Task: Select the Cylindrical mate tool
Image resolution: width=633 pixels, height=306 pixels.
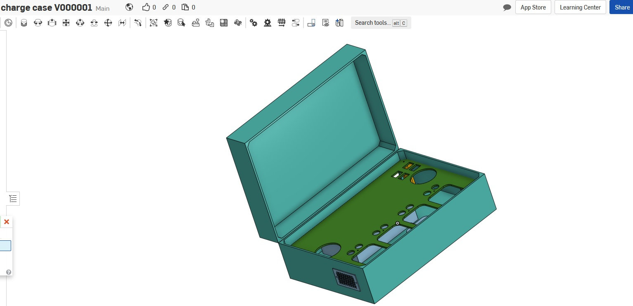Action: 80,23
